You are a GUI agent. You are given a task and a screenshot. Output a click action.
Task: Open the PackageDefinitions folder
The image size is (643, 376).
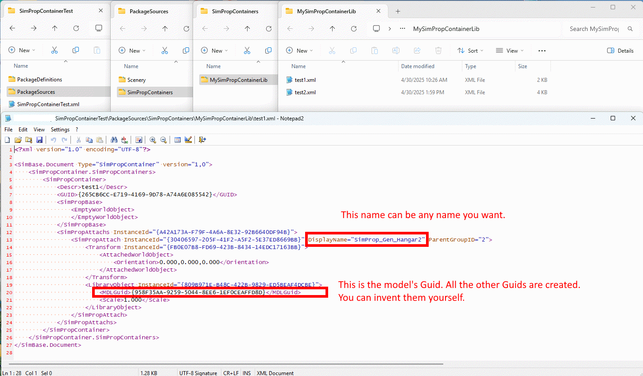point(39,80)
